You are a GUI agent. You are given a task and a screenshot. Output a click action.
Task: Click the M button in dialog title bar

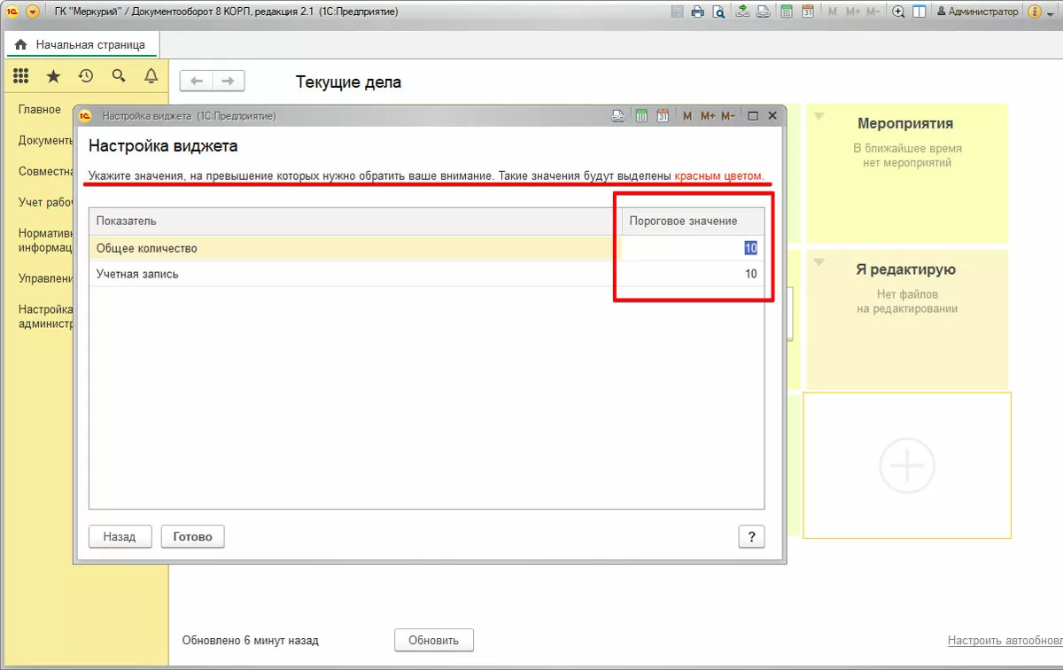coord(688,116)
